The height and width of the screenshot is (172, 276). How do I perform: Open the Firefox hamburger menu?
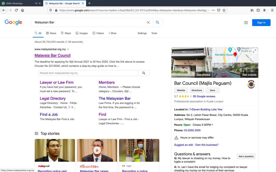coord(272,10)
